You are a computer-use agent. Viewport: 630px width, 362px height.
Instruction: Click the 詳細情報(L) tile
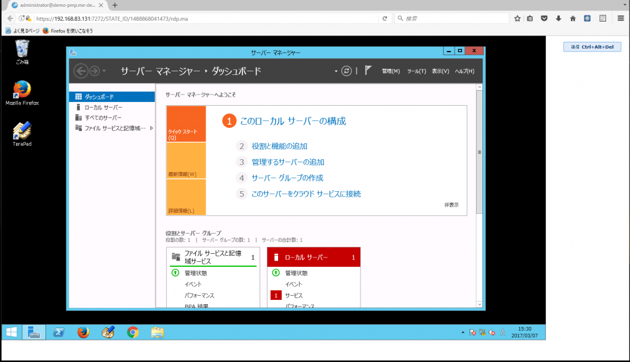tap(186, 197)
